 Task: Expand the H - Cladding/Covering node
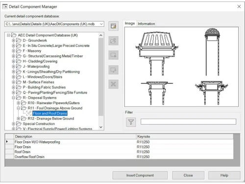pos(13,61)
